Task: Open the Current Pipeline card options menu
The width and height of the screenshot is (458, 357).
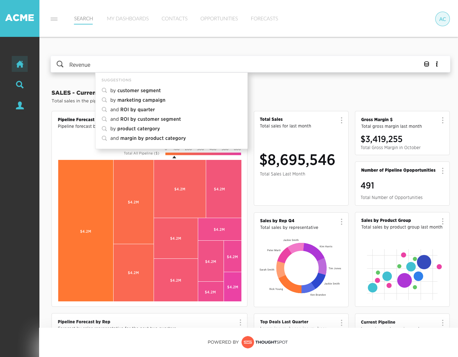Action: (x=442, y=323)
